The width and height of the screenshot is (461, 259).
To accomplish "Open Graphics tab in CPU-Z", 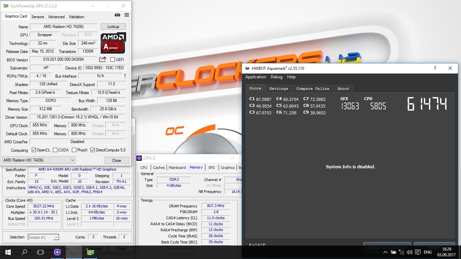I will (228, 168).
